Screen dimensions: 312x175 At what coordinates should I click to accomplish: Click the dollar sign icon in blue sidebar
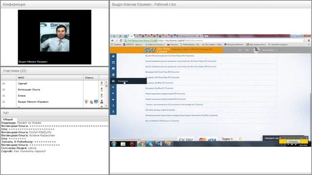pyautogui.click(x=113, y=112)
